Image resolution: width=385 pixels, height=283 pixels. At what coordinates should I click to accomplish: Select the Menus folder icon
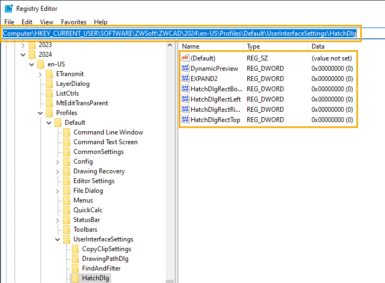(x=66, y=200)
